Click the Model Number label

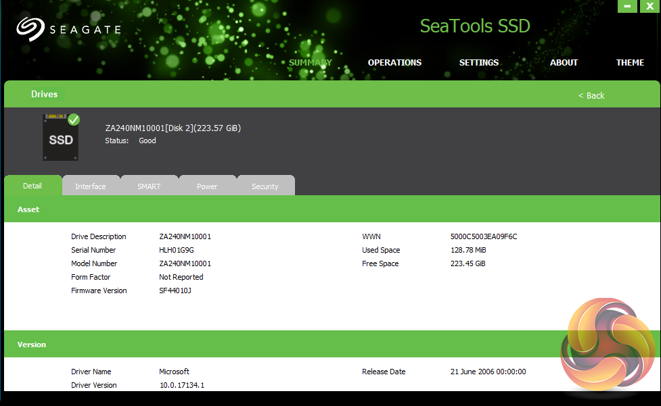pos(94,263)
